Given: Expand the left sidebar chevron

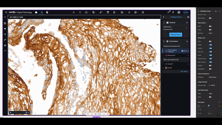Looking at the screenshot, I should pos(5,17).
